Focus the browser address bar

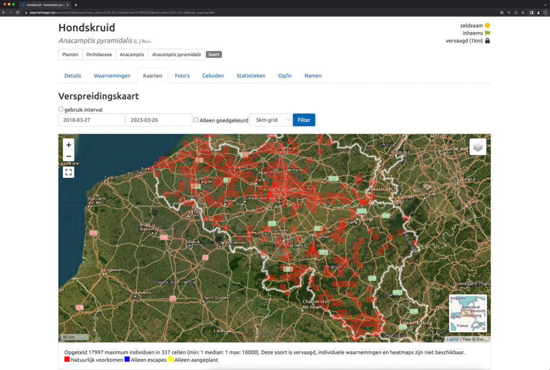point(259,13)
